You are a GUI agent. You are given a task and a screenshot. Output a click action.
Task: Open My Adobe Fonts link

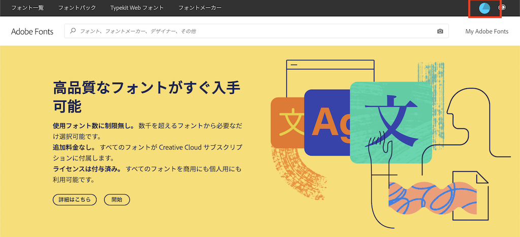coord(487,31)
